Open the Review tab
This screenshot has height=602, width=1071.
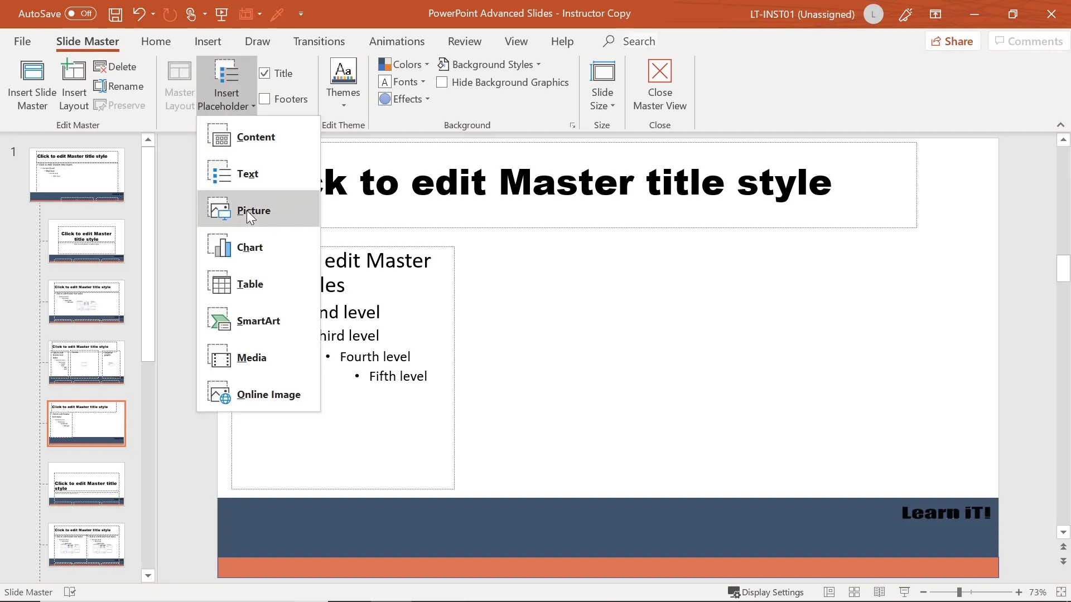464,41
